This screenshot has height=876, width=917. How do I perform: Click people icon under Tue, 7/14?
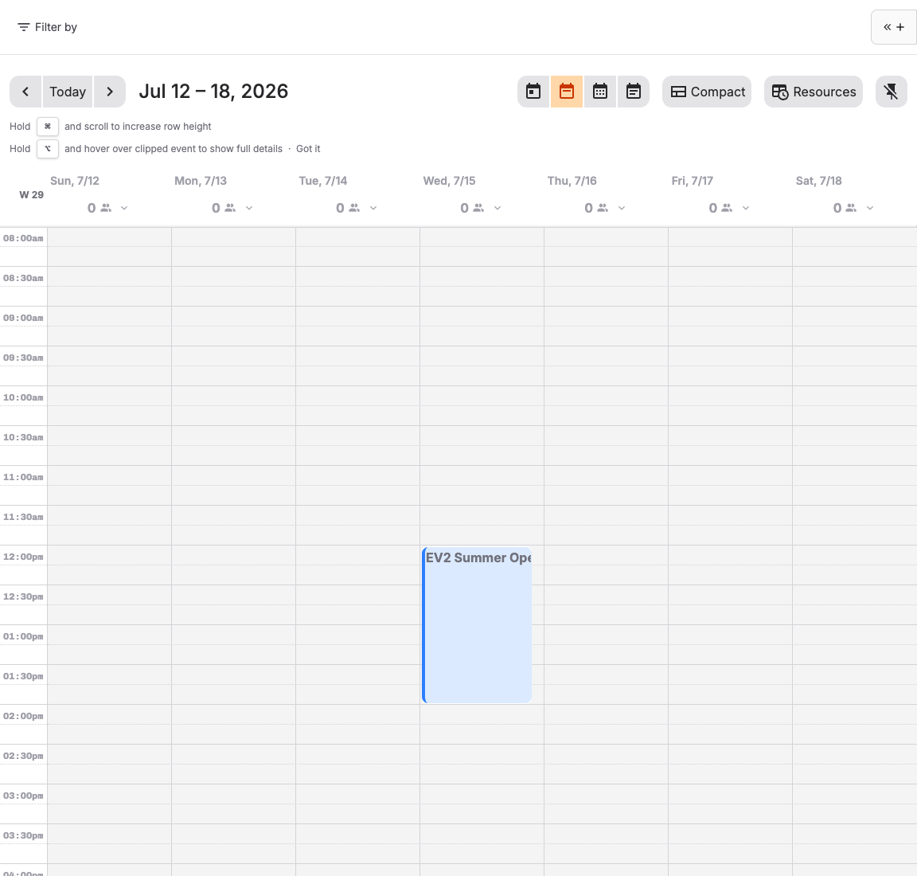point(354,208)
